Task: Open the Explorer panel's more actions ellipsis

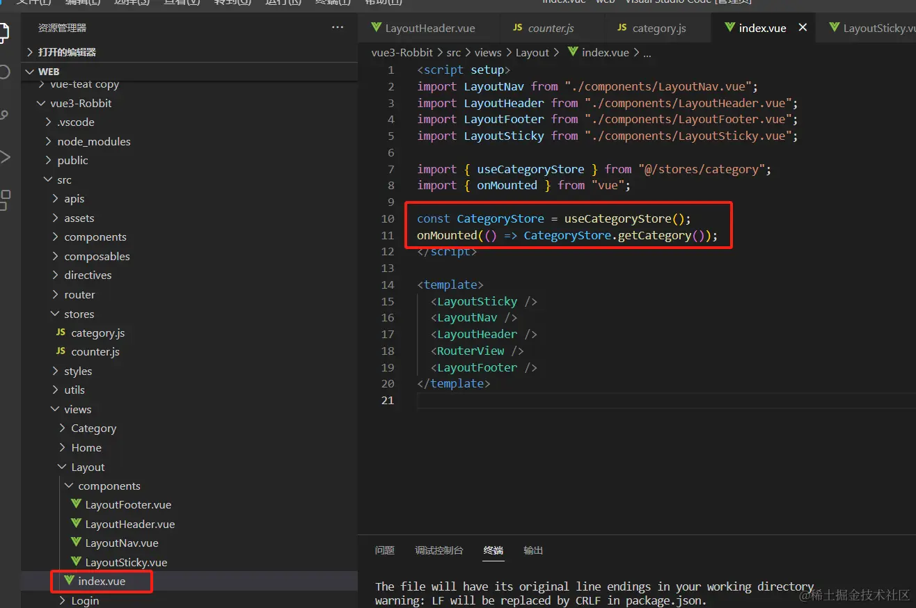Action: (338, 28)
